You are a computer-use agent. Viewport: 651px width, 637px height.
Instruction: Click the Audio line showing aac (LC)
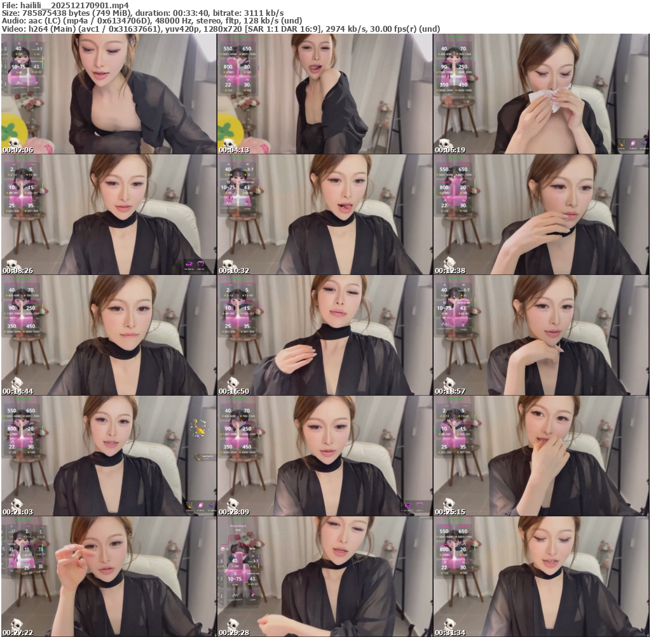click(152, 21)
